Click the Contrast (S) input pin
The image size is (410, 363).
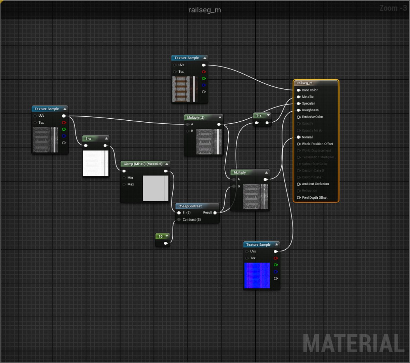(179, 219)
